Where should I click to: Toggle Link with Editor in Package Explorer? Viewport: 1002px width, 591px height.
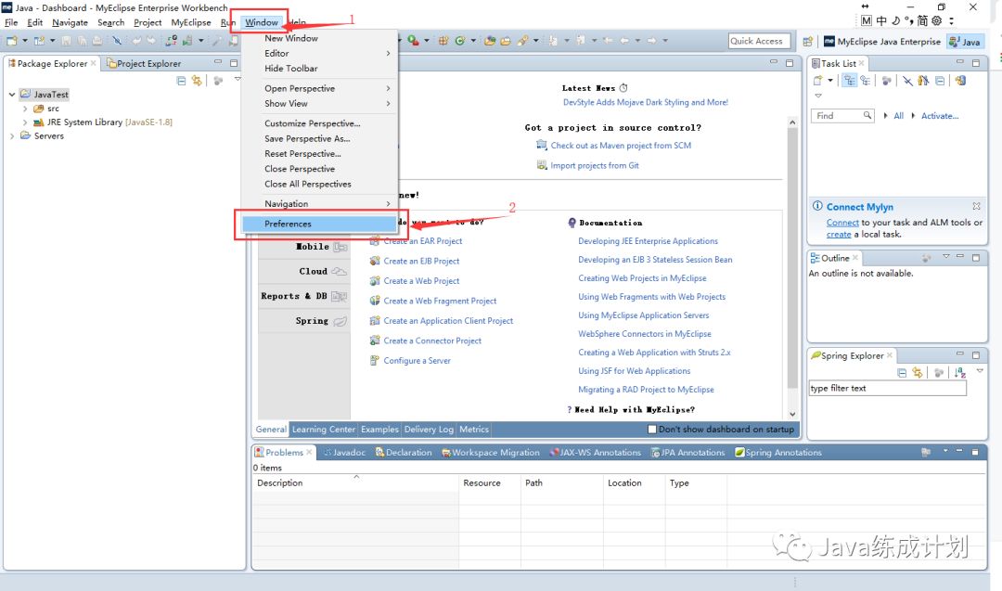197,81
